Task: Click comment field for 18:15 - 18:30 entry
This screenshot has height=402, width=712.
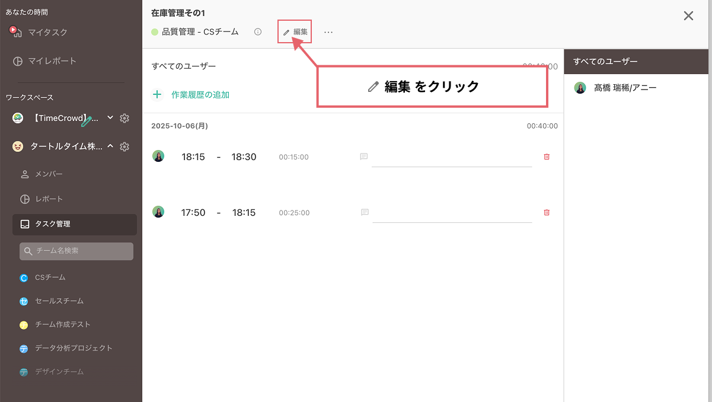Action: click(x=452, y=158)
